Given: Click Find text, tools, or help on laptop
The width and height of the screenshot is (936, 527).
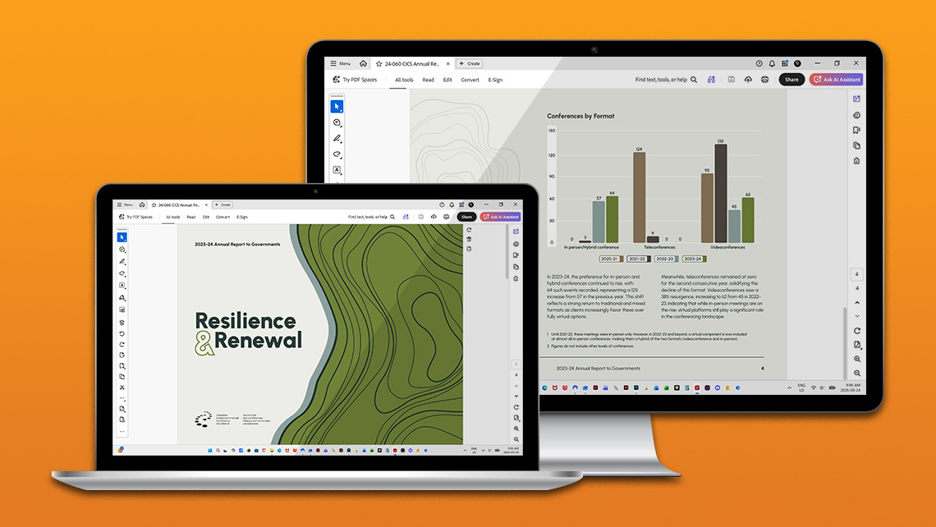Looking at the screenshot, I should coord(371,218).
